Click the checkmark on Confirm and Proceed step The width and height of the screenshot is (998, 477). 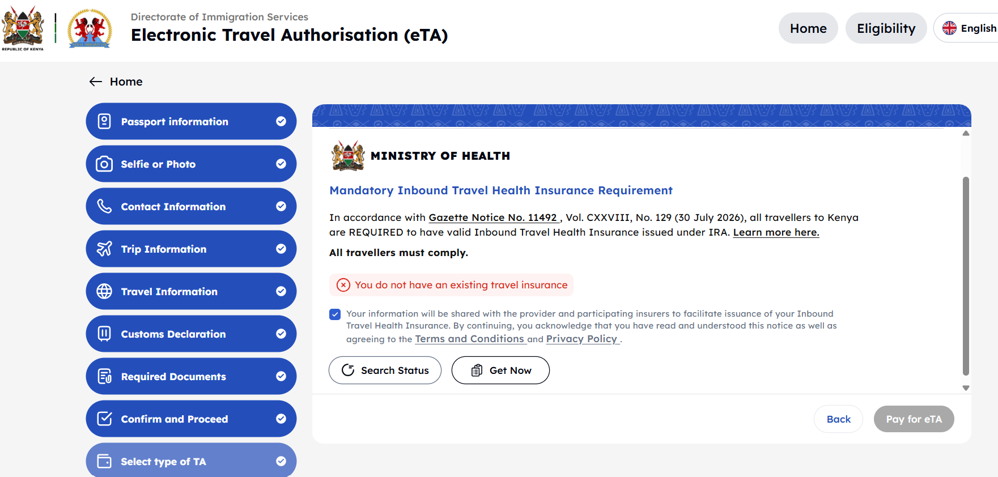coord(281,419)
